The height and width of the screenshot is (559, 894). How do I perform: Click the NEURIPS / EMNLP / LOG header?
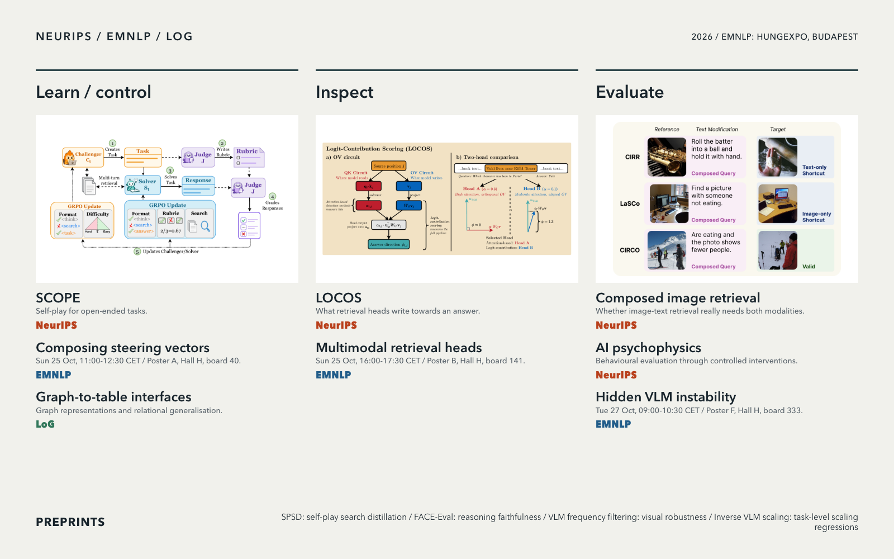coord(115,36)
